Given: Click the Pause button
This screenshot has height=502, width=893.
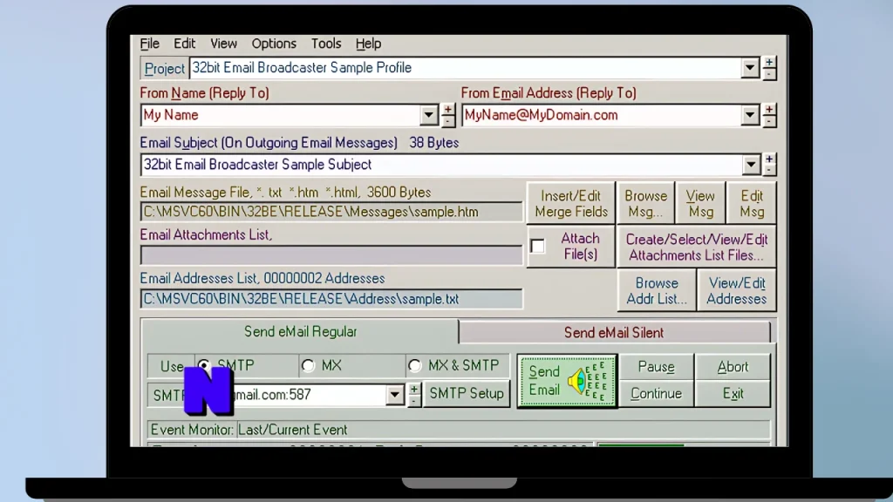Looking at the screenshot, I should click(x=656, y=367).
